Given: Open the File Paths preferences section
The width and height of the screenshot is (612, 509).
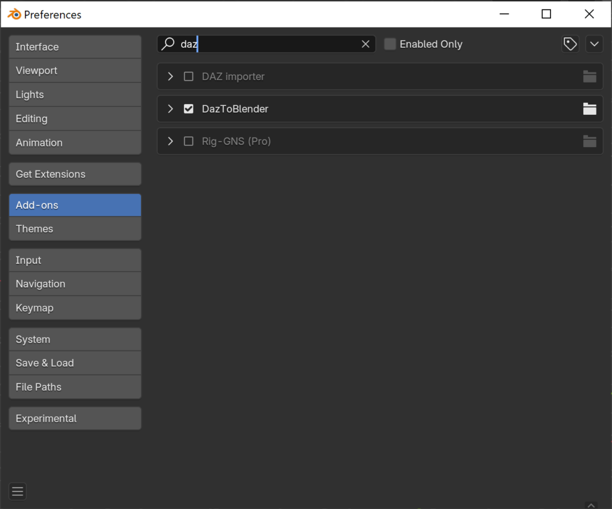Looking at the screenshot, I should pos(75,387).
